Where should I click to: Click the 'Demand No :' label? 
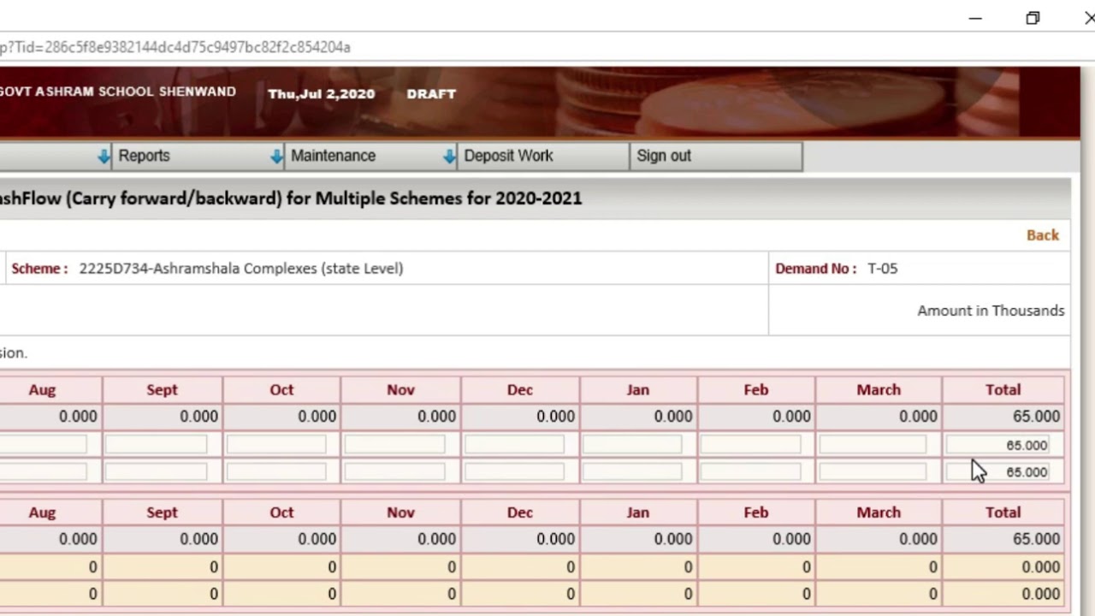[x=815, y=269]
